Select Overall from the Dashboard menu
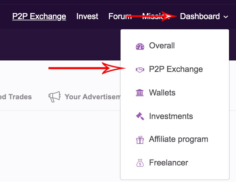 pos(162,45)
